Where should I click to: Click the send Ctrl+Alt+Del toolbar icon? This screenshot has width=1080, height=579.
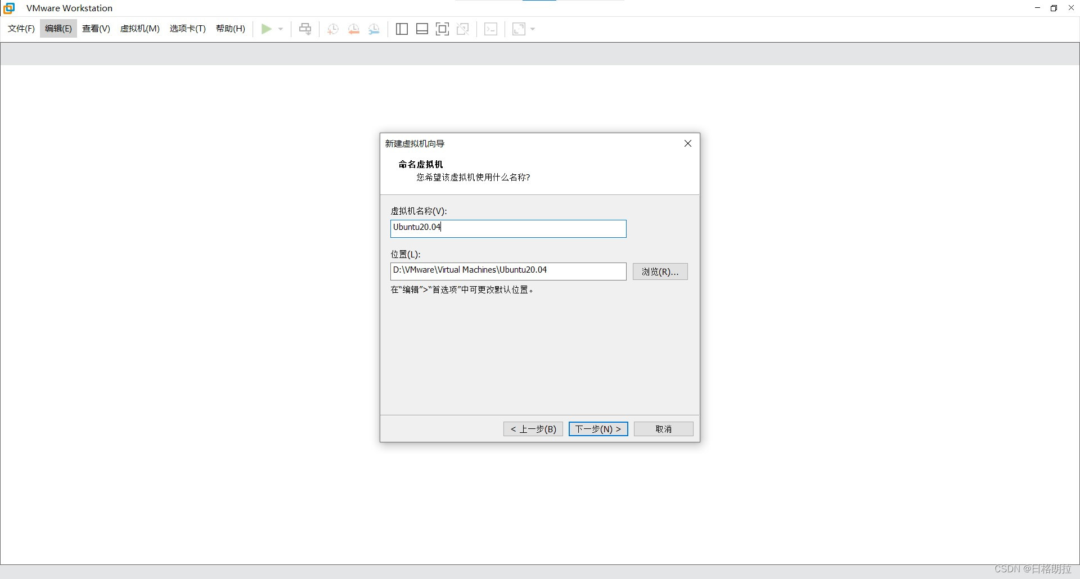(x=305, y=29)
